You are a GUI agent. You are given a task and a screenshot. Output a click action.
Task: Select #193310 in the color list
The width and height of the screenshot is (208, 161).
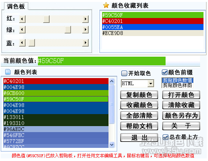[56, 123]
